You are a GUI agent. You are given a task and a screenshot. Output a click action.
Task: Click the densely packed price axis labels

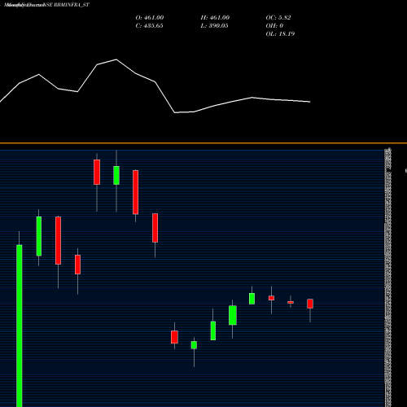pyautogui.click(x=388, y=277)
